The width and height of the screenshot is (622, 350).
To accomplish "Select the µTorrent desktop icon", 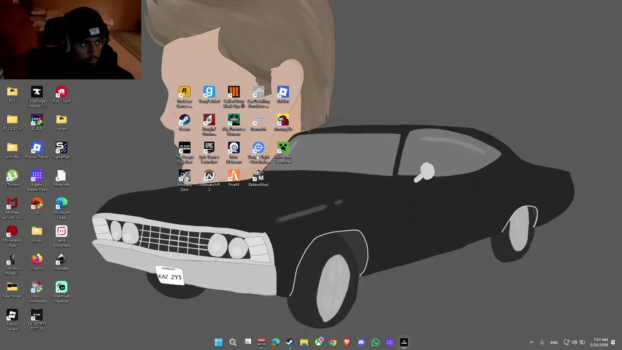I will click(12, 178).
